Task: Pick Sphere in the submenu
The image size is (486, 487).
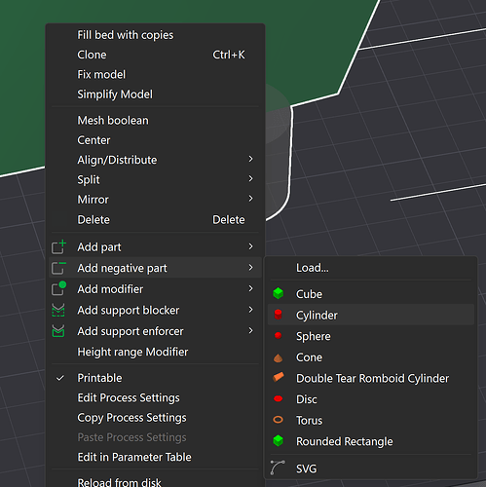Action: [313, 336]
